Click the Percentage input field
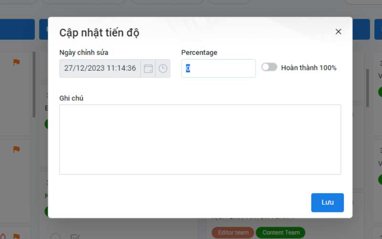382x239 pixels. [x=218, y=68]
